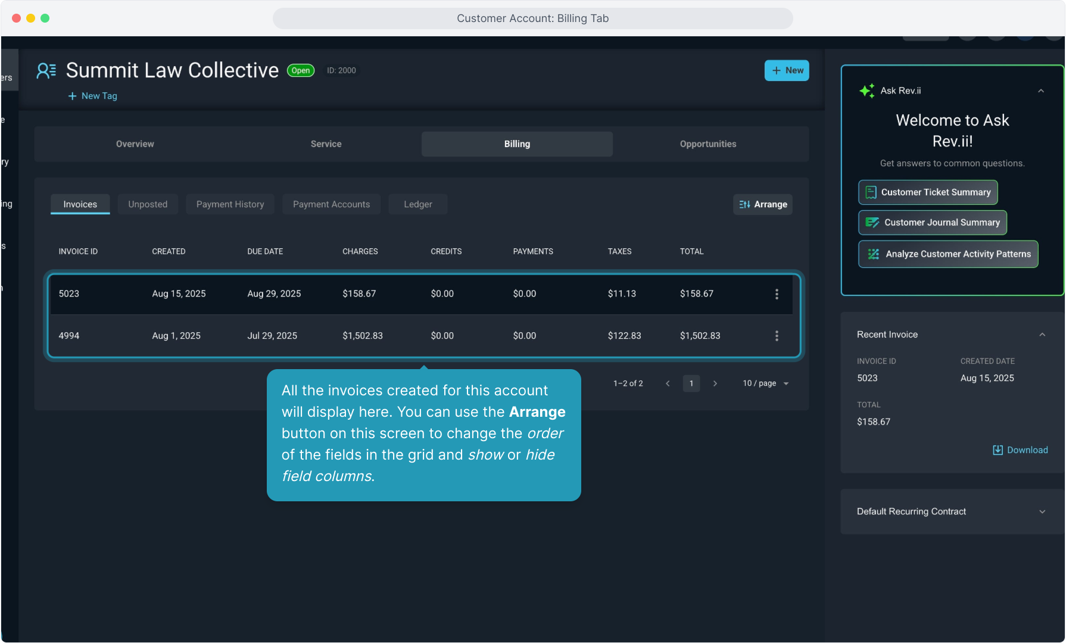Open three-dot menu for invoice 4994
The image size is (1066, 643).
coord(777,336)
